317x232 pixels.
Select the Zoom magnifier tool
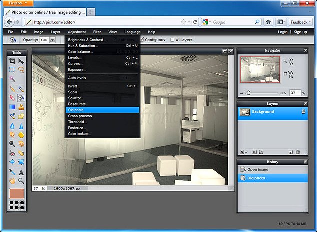click(x=21, y=181)
